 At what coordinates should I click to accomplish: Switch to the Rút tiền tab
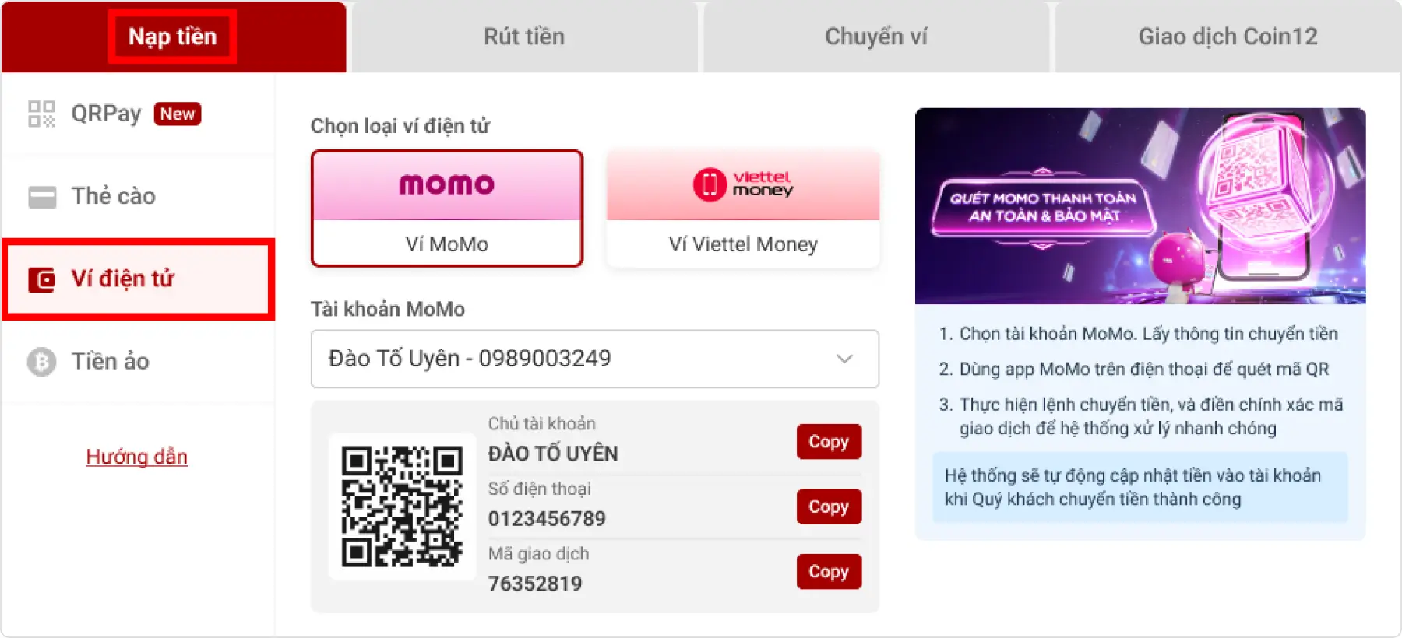click(x=524, y=37)
